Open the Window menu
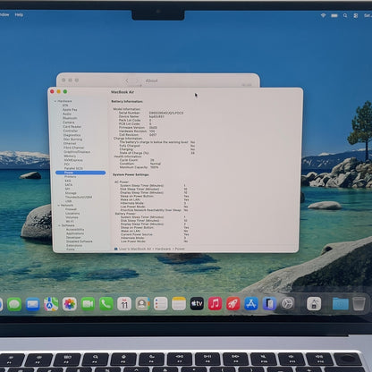The height and width of the screenshot is (372, 372). click(4, 14)
